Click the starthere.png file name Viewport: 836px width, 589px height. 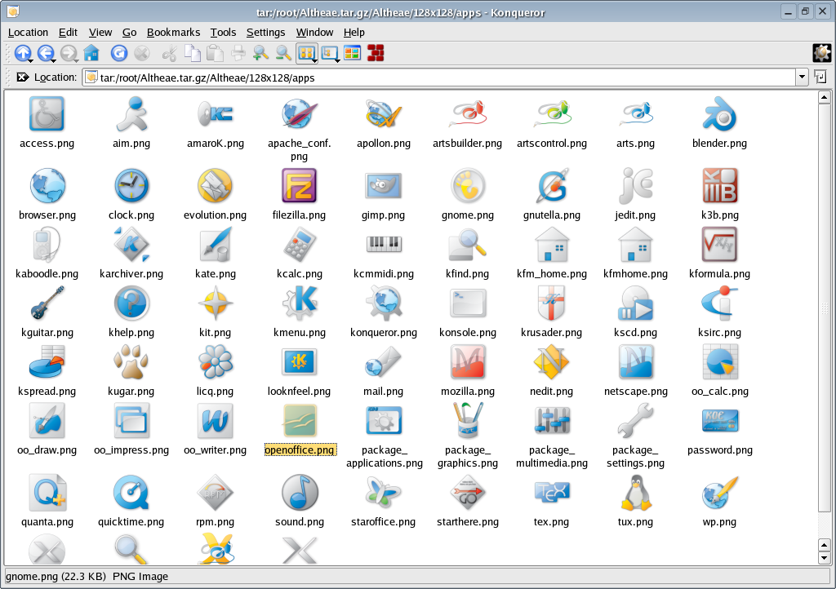468,522
